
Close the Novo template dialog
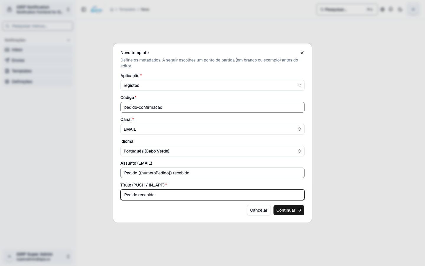pyautogui.click(x=302, y=53)
